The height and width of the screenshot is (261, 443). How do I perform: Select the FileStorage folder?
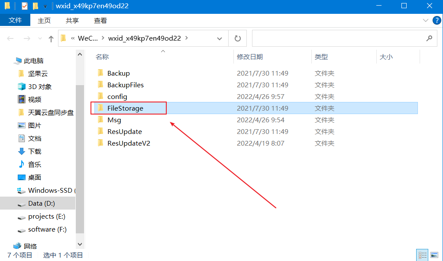point(125,108)
